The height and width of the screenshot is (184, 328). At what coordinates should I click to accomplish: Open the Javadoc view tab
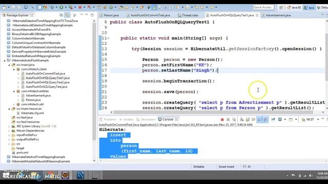(x=127, y=120)
